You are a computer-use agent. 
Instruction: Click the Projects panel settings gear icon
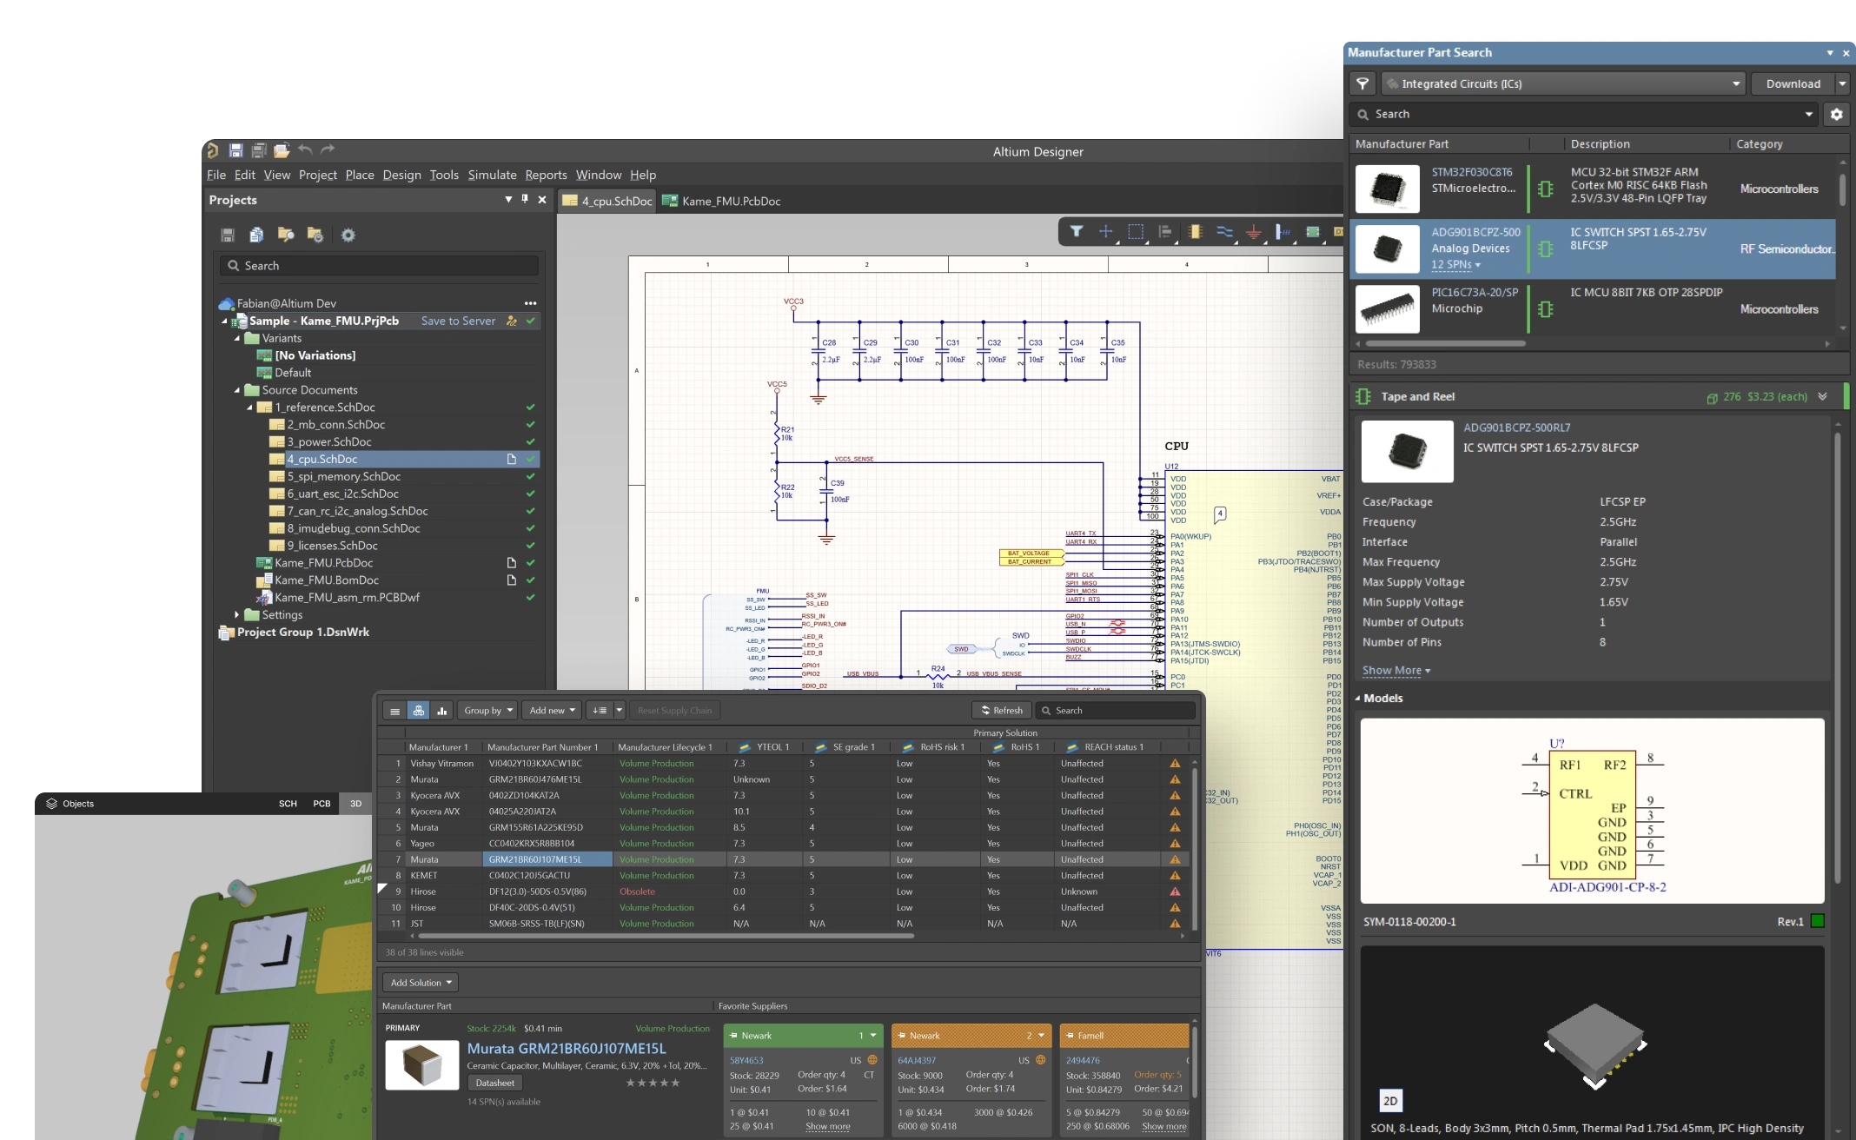348,235
